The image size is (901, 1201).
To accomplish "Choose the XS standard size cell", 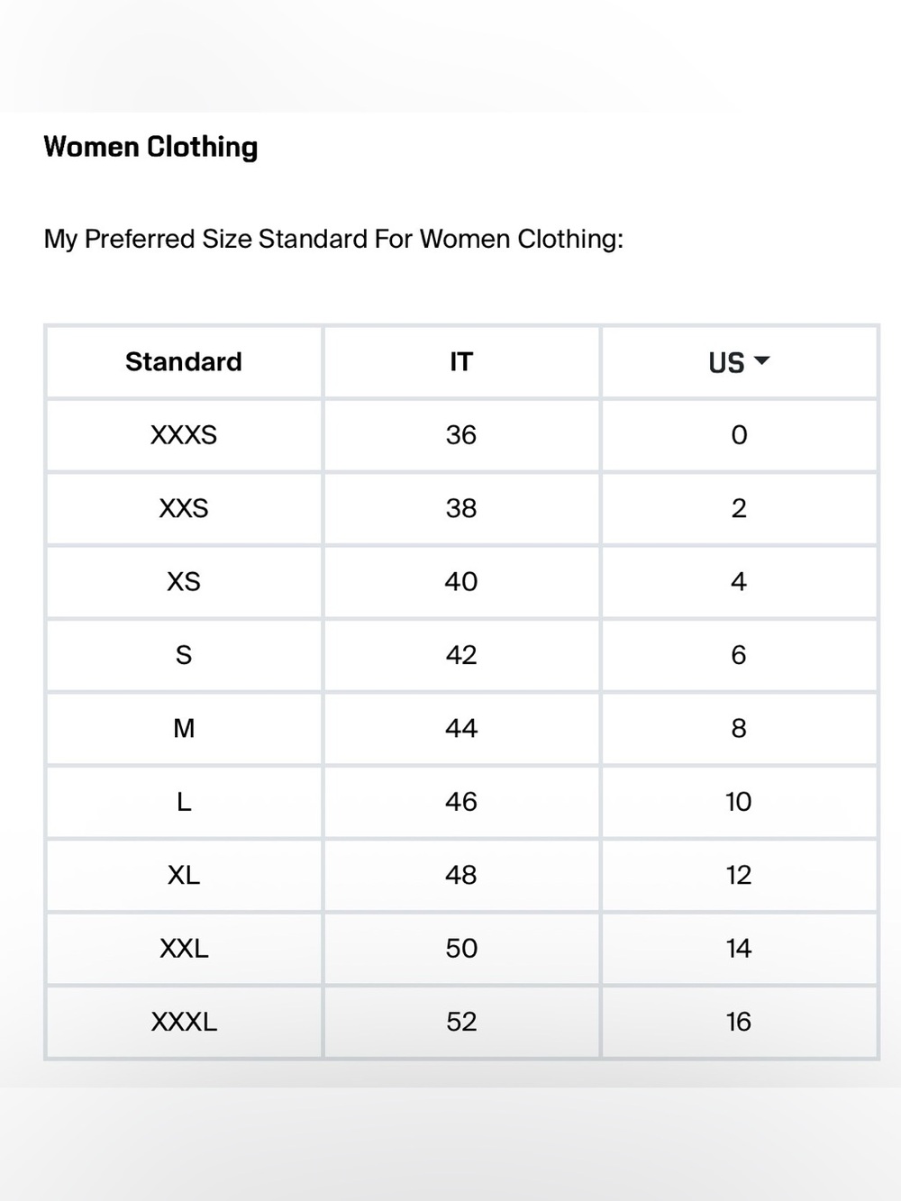I will coord(184,582).
